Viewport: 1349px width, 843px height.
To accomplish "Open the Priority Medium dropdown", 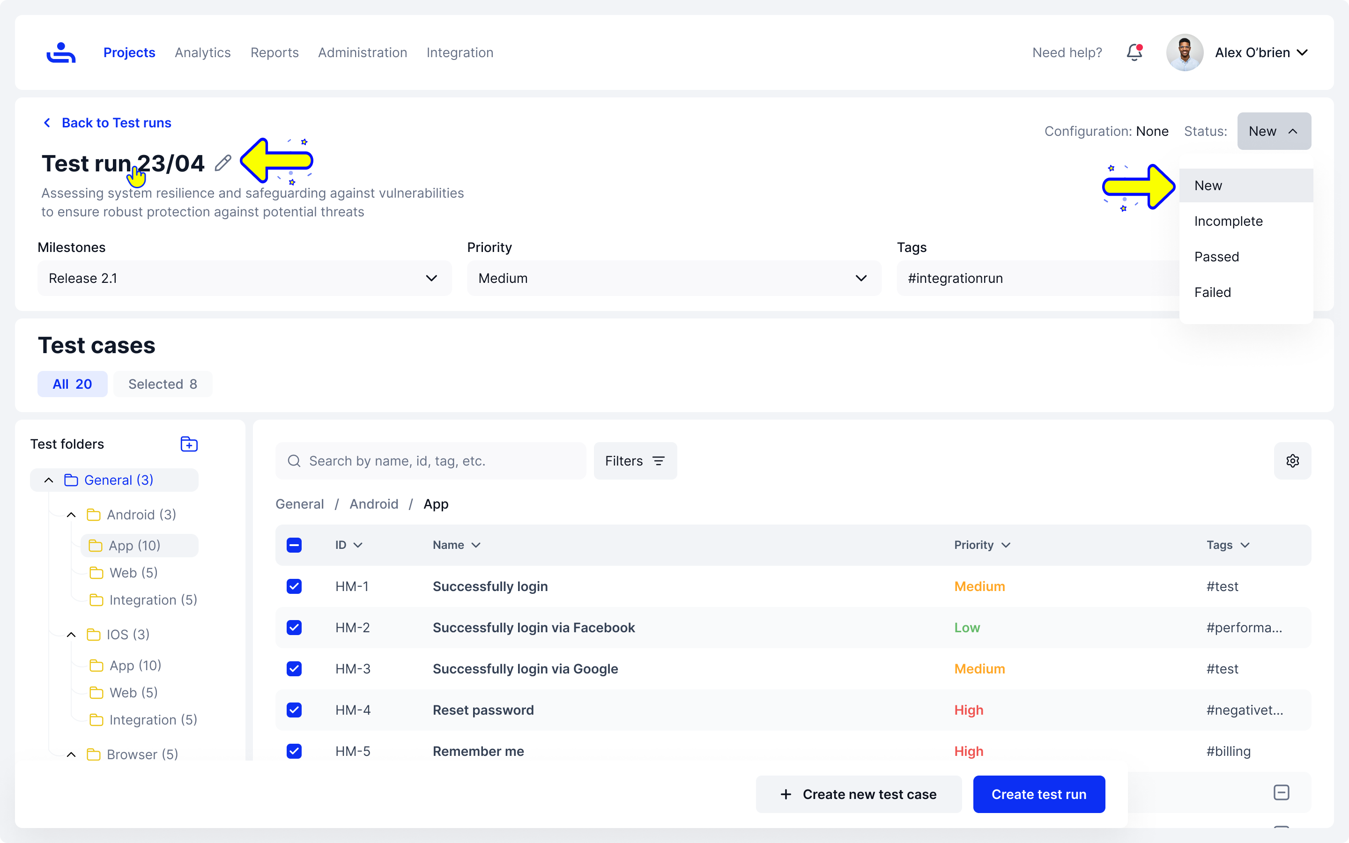I will point(674,278).
